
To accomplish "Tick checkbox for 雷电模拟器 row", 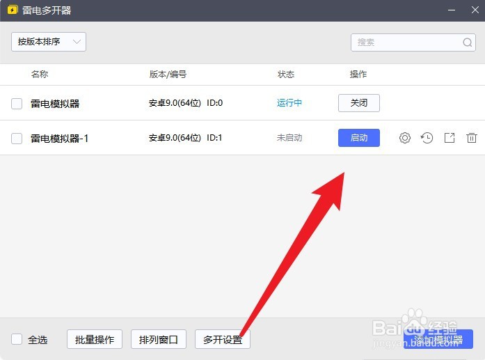I will [17, 103].
